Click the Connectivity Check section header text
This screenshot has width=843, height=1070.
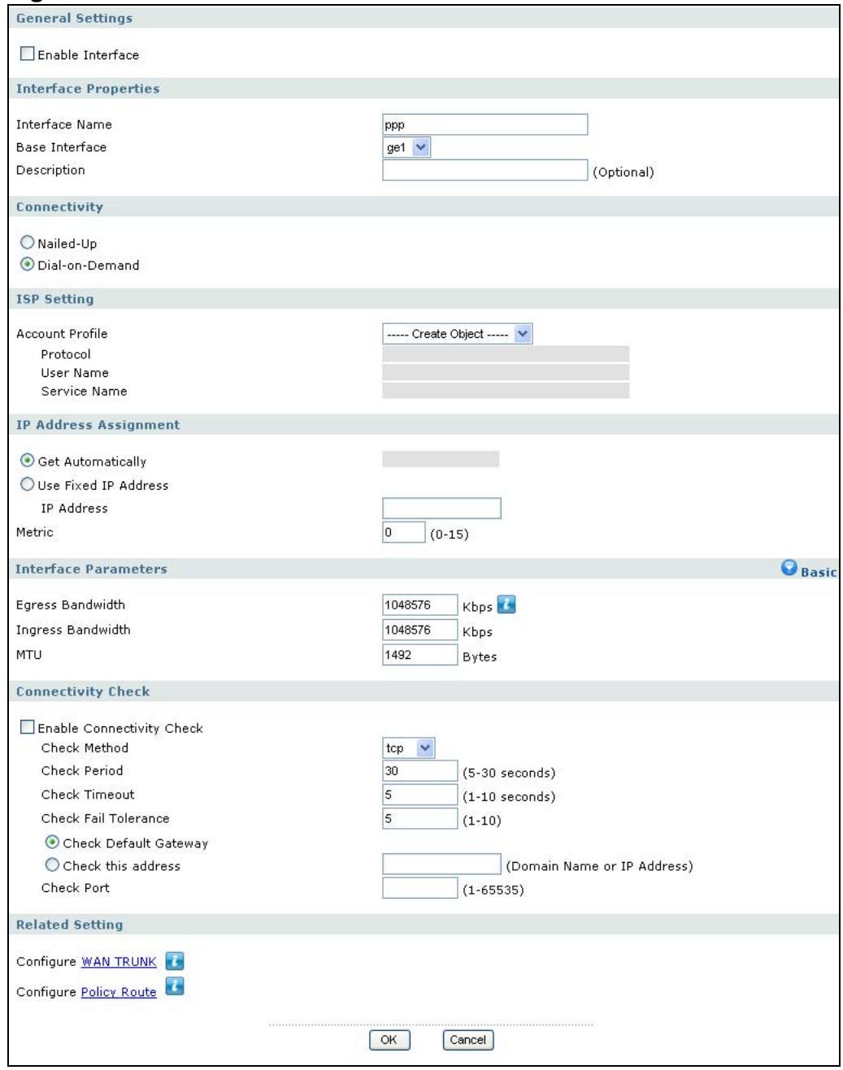(x=83, y=691)
